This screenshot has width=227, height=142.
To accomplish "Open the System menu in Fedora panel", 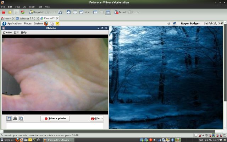I will click(x=38, y=23).
